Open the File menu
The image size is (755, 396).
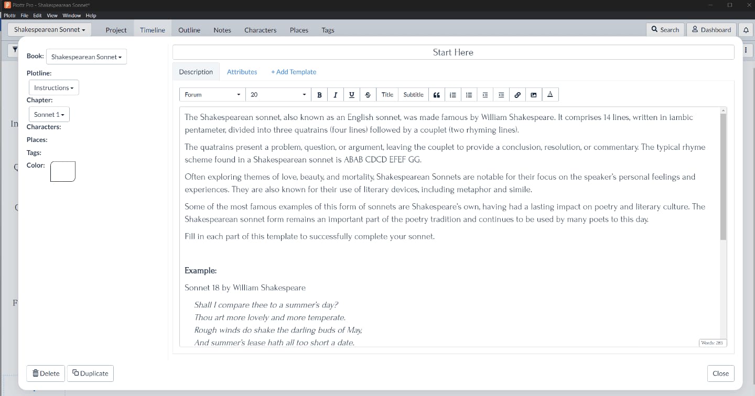point(24,15)
